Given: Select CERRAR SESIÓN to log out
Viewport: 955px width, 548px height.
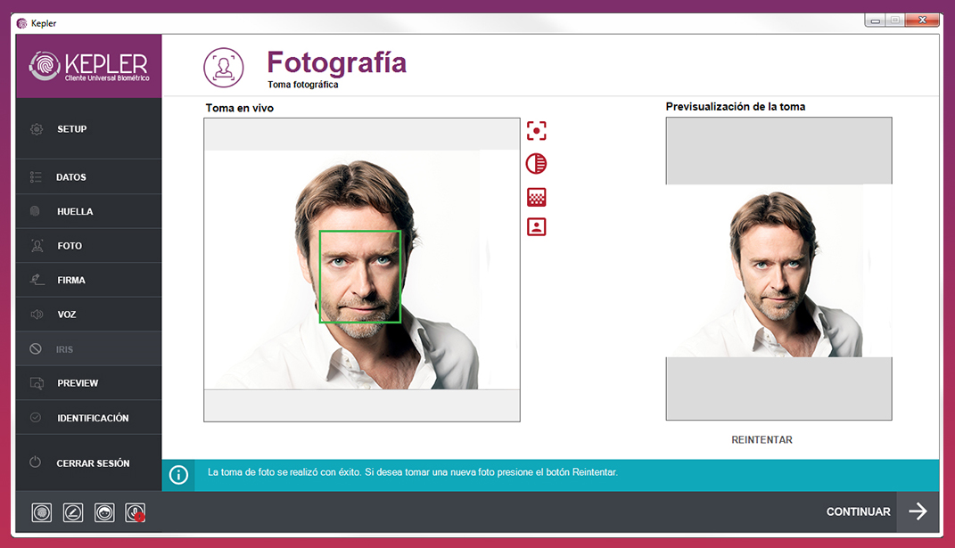Looking at the screenshot, I should [88, 462].
